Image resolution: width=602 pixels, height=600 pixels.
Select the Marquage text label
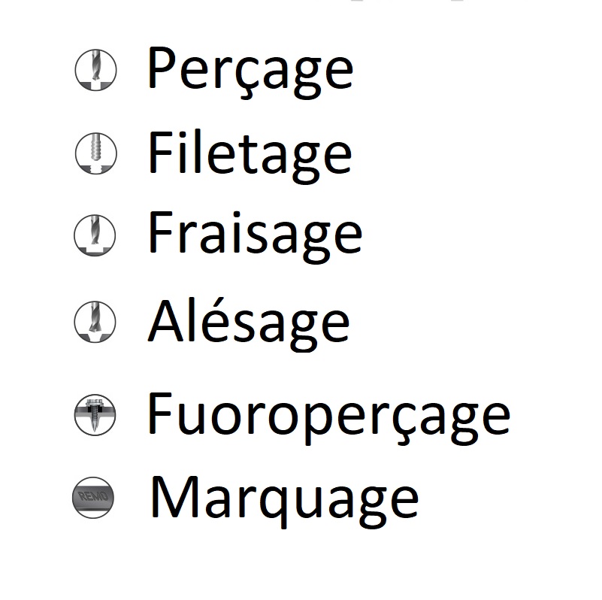pyautogui.click(x=284, y=502)
